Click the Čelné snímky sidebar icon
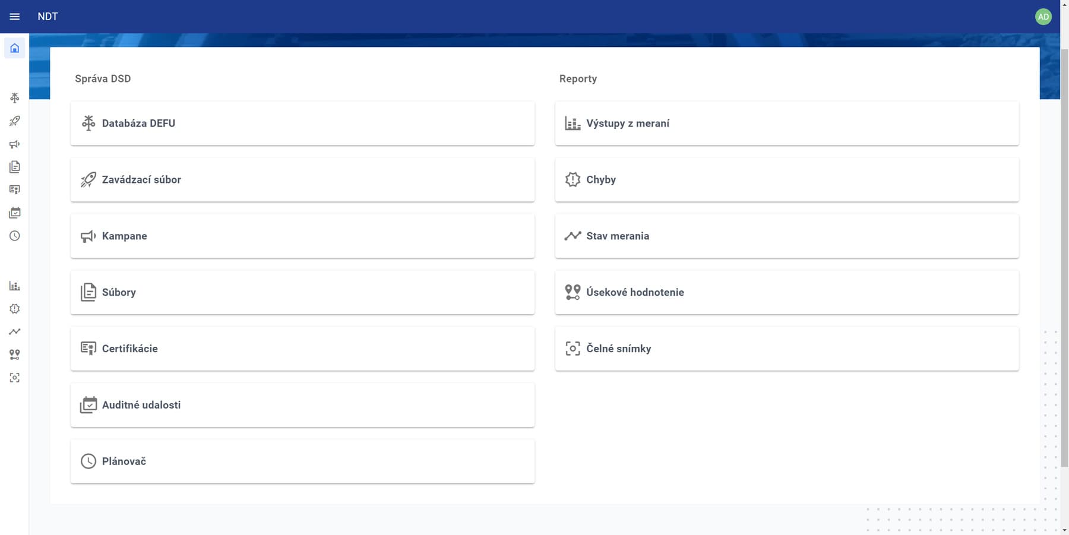1069x535 pixels. coord(15,378)
